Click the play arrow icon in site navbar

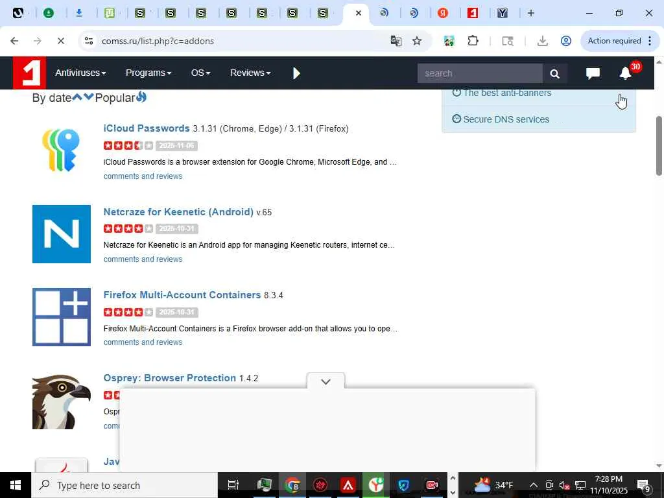[296, 73]
